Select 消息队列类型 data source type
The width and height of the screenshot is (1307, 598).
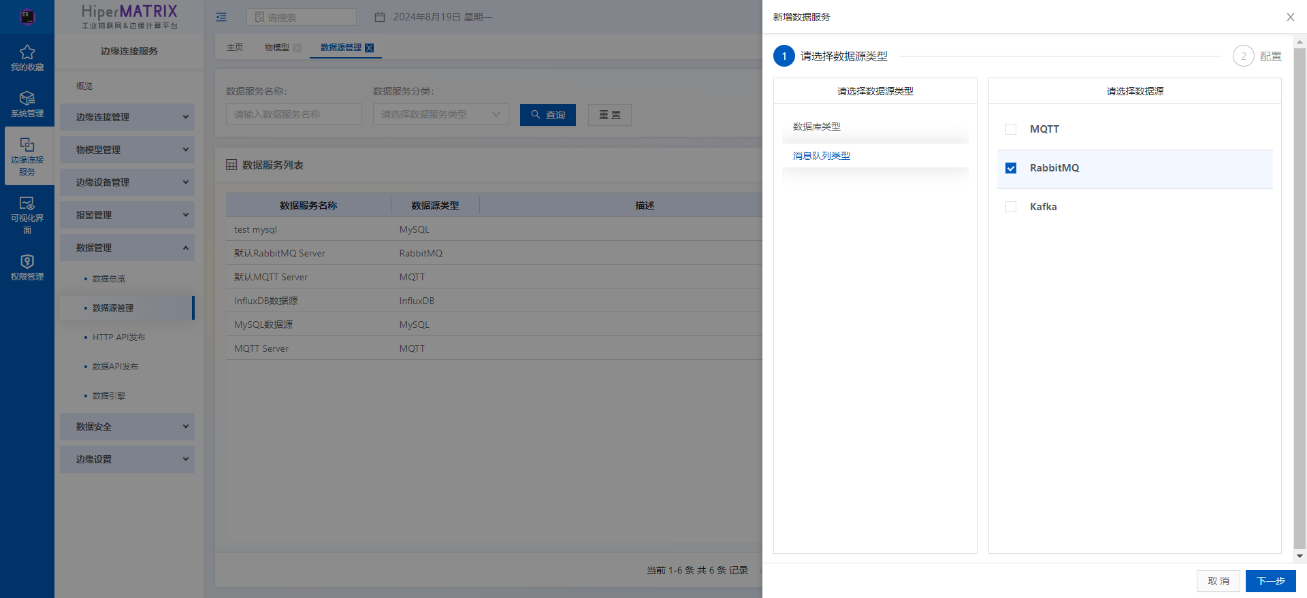pyautogui.click(x=822, y=156)
